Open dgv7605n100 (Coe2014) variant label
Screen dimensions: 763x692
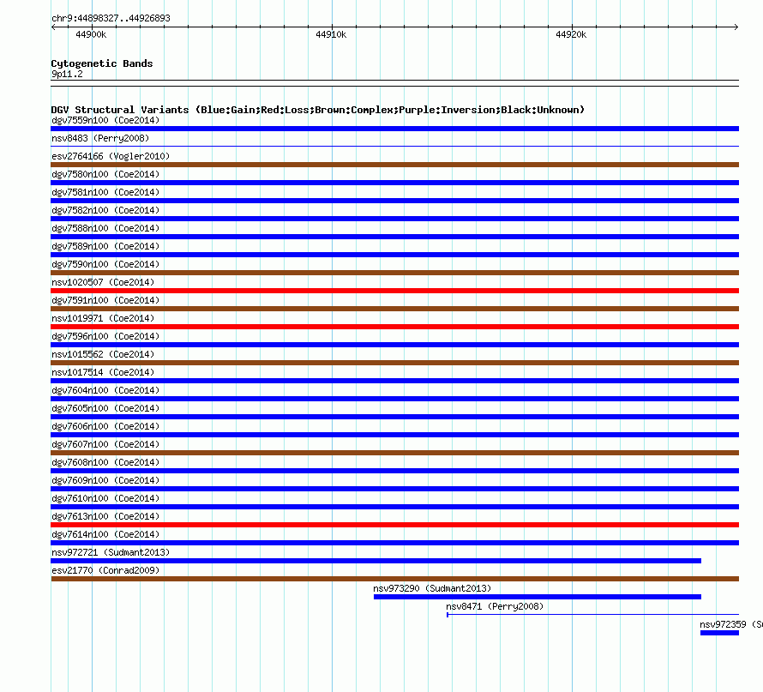pos(105,408)
